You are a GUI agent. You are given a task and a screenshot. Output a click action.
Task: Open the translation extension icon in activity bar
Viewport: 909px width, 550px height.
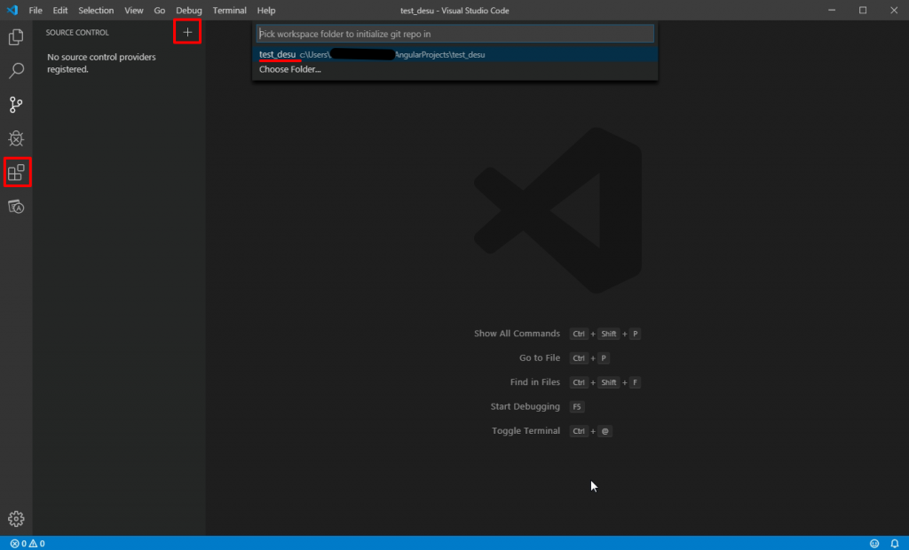pyautogui.click(x=16, y=207)
